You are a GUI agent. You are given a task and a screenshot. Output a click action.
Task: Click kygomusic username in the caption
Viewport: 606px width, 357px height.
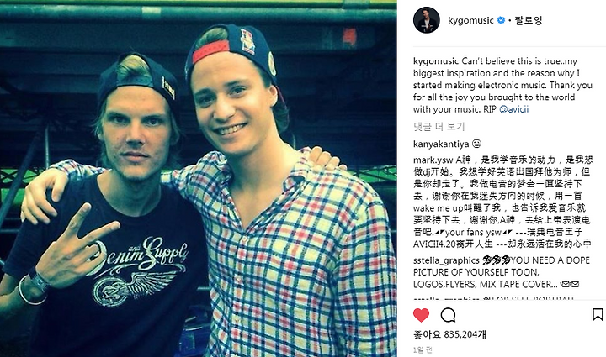[436, 61]
